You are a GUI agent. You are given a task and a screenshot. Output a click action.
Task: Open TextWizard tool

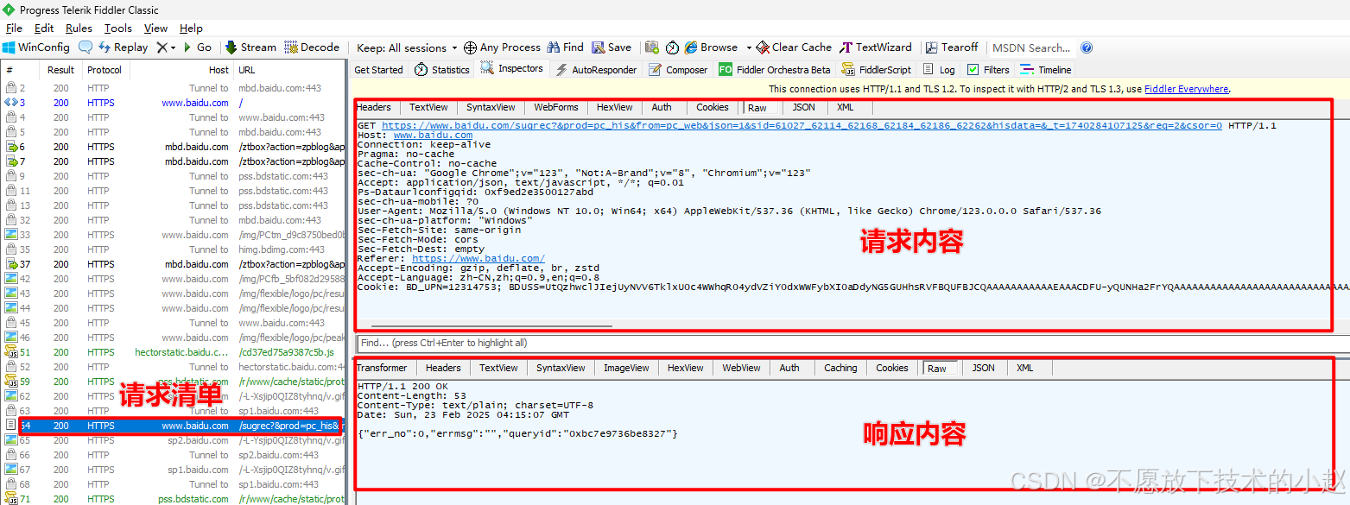pos(876,47)
